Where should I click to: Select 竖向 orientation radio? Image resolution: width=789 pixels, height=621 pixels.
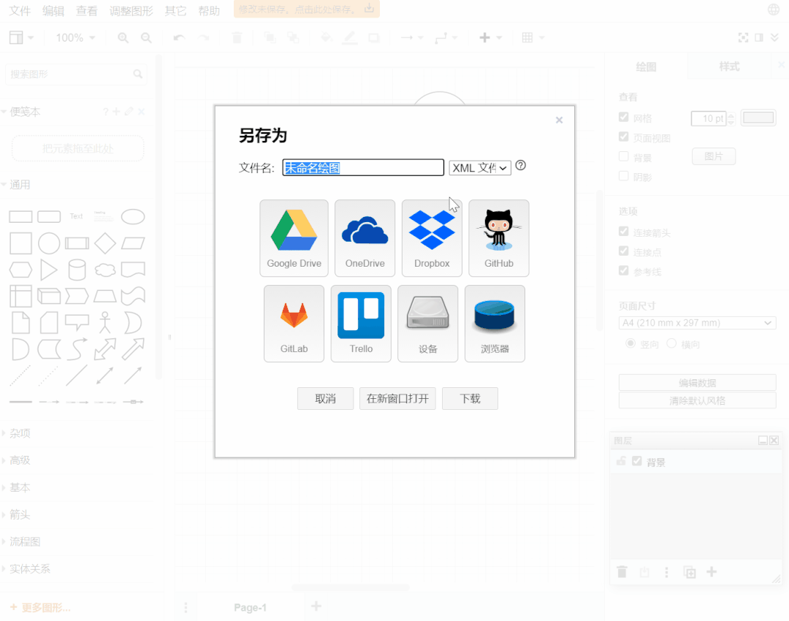[x=630, y=343]
